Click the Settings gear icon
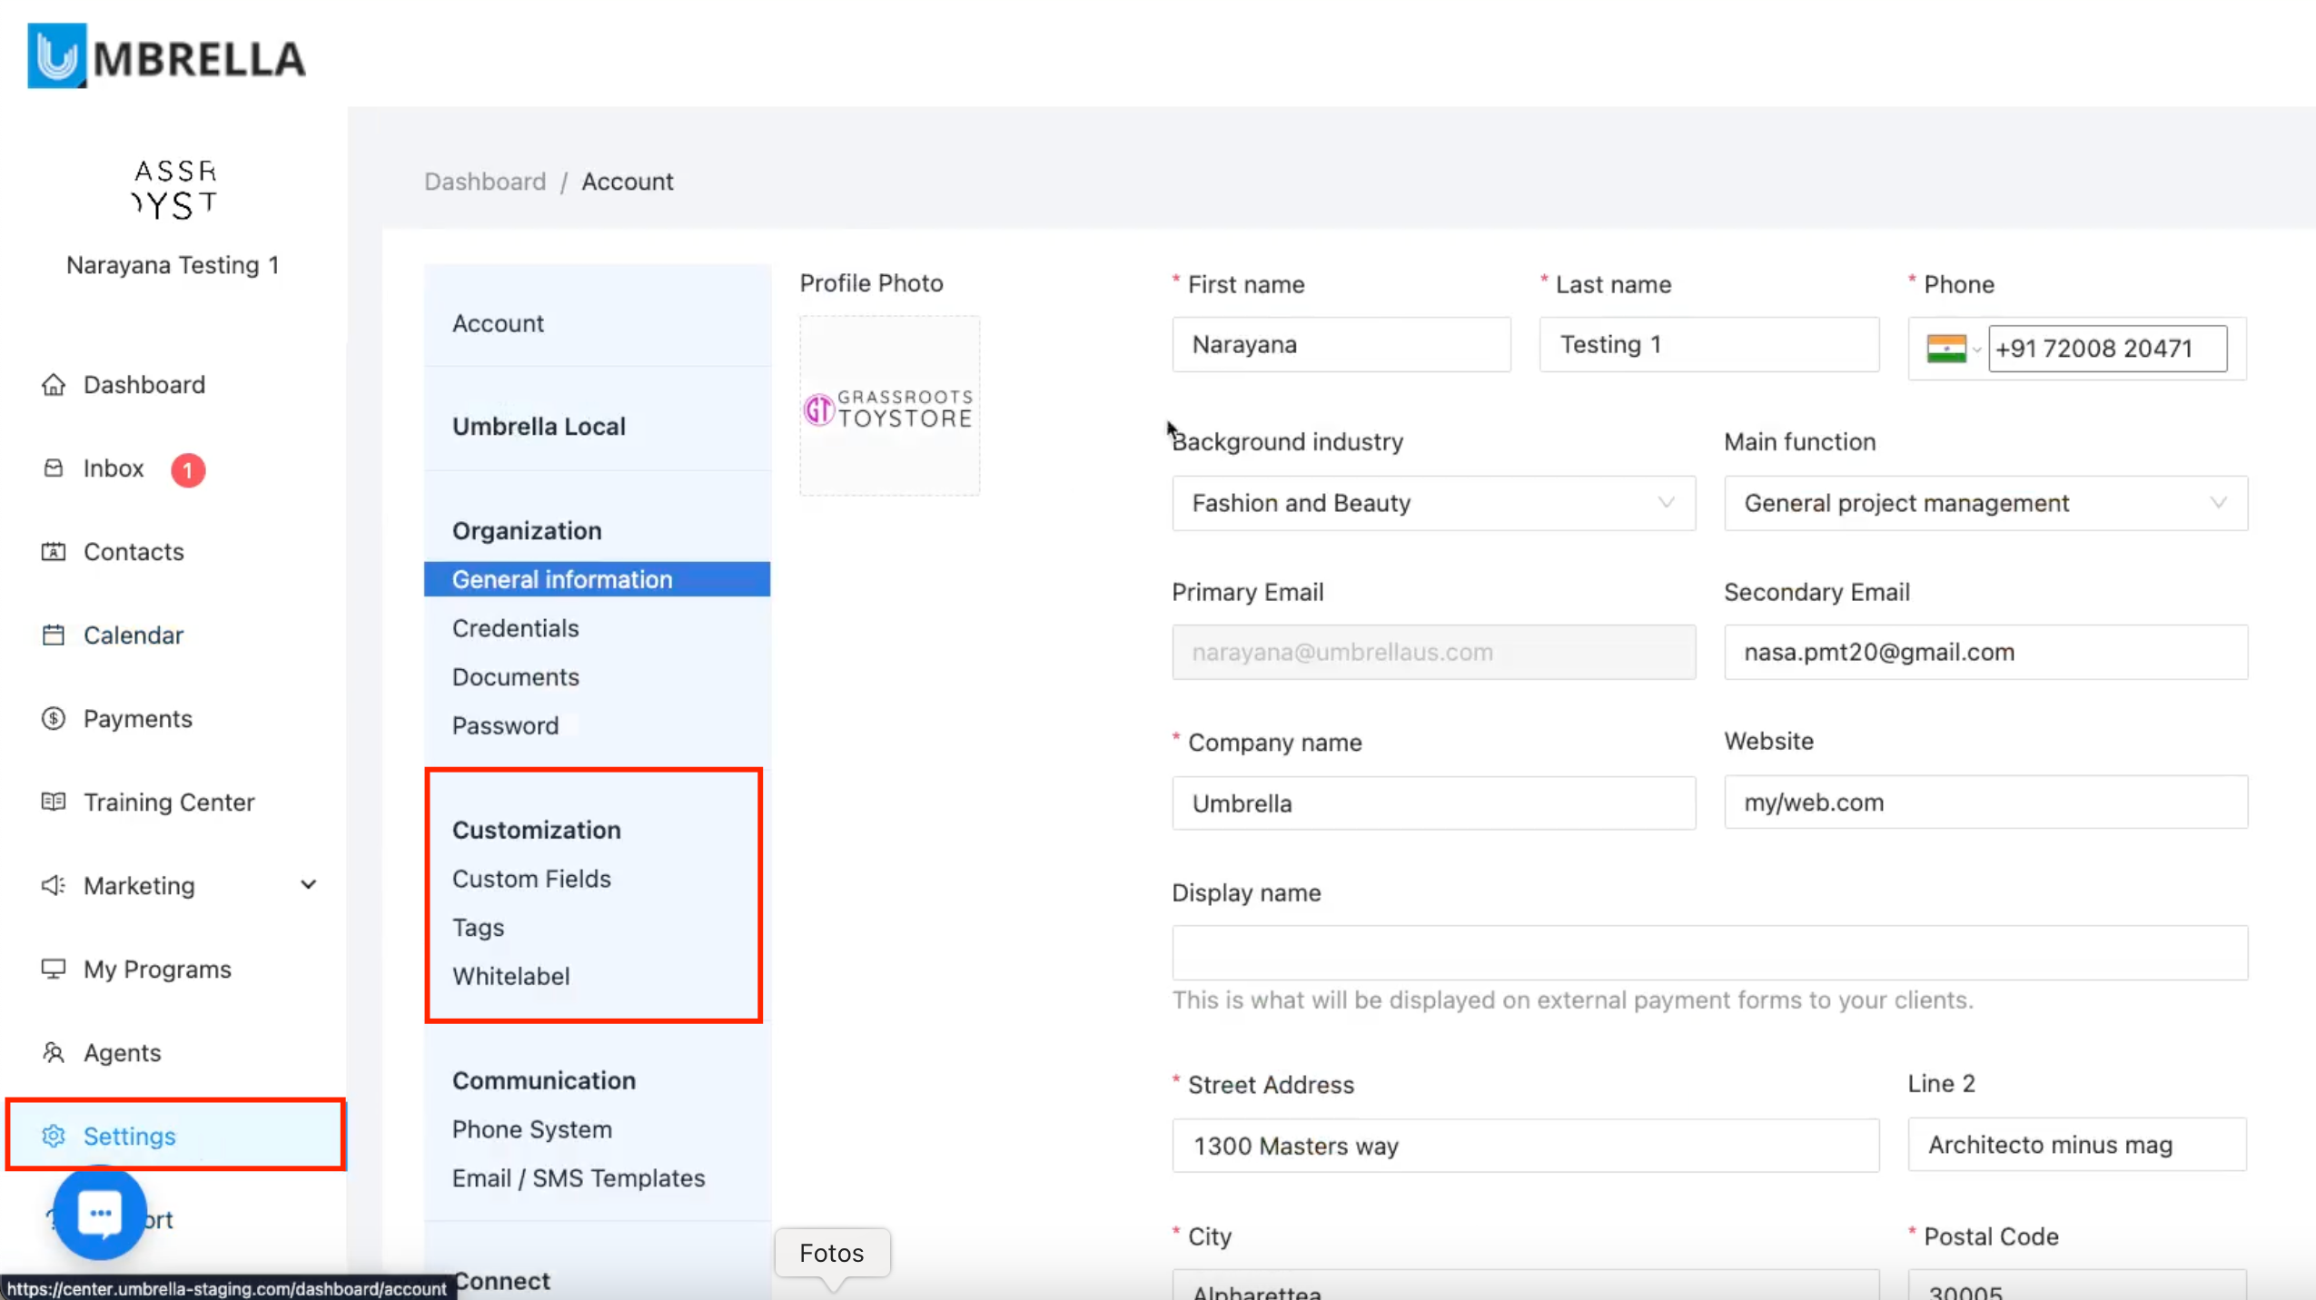2316x1300 pixels. (x=54, y=1137)
